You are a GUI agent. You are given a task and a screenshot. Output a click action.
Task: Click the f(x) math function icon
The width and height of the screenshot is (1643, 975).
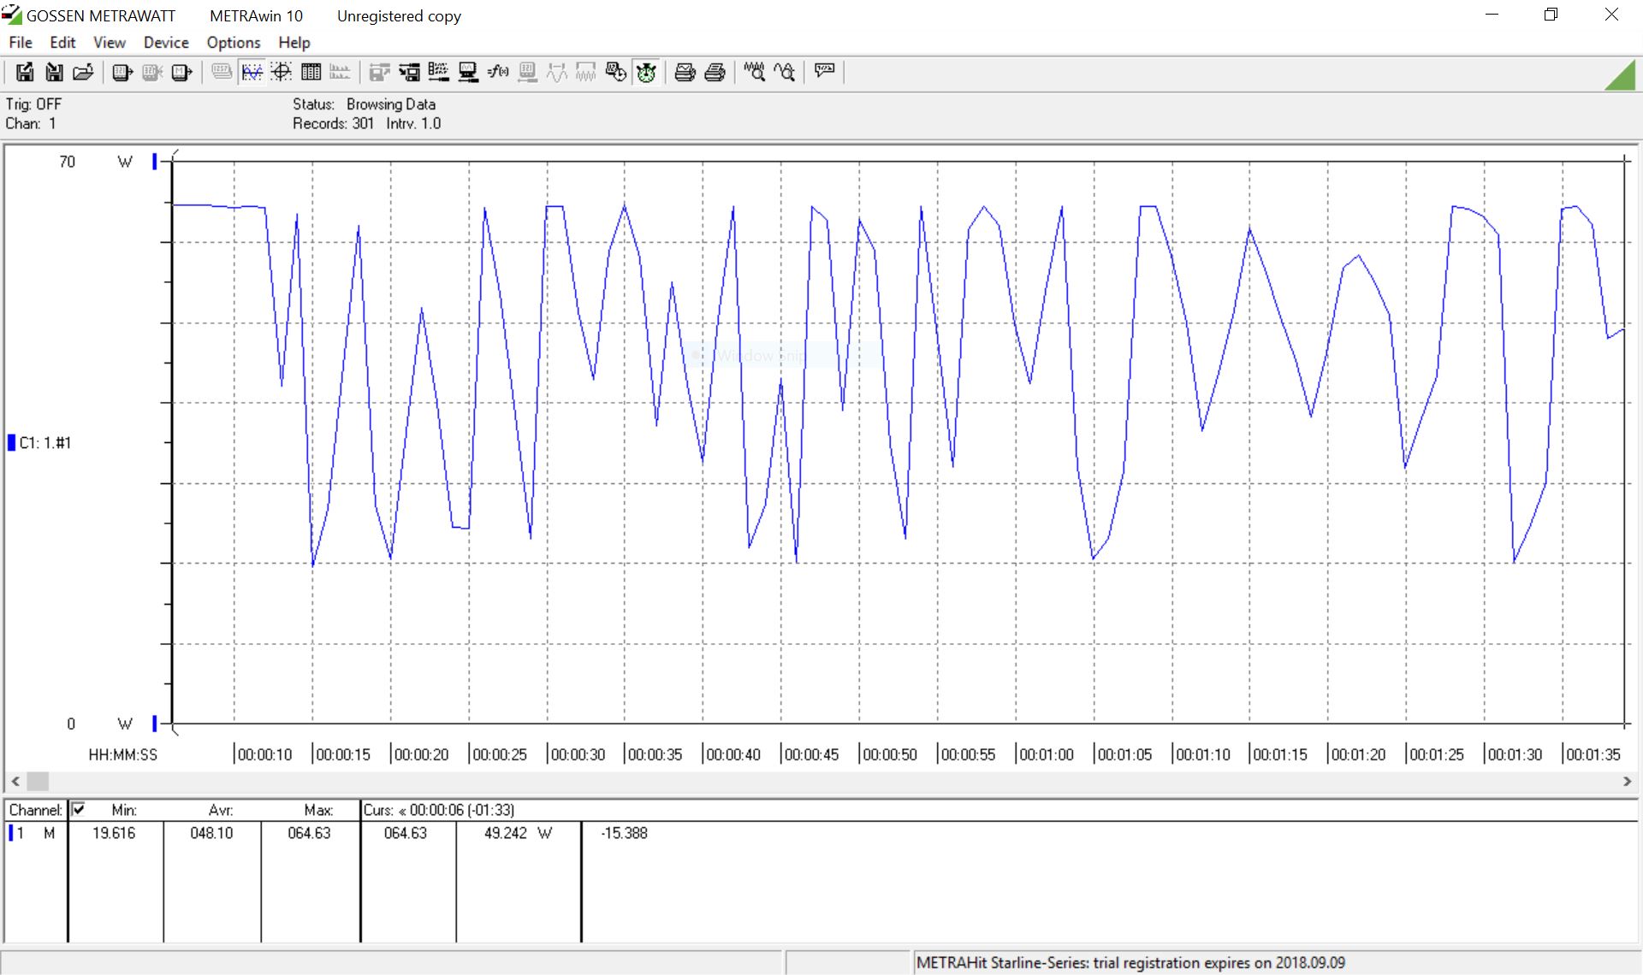click(x=497, y=73)
